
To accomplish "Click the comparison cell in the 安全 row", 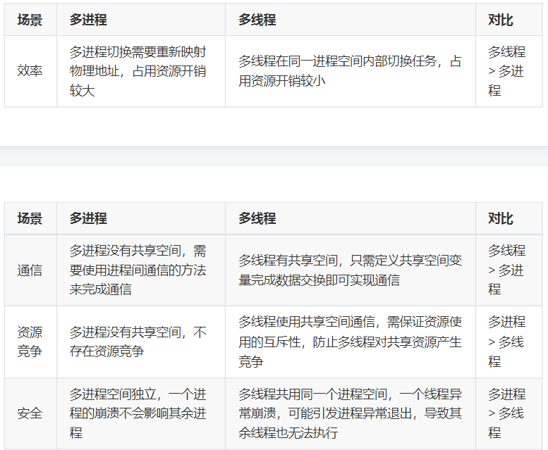I will tap(509, 413).
